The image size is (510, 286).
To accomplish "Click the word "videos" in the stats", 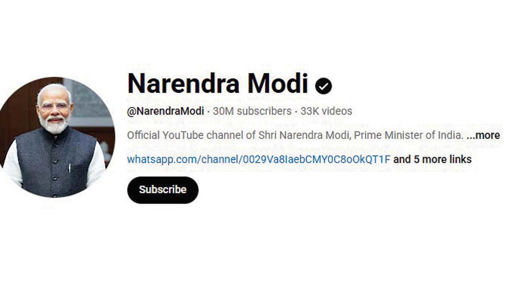I will point(337,111).
